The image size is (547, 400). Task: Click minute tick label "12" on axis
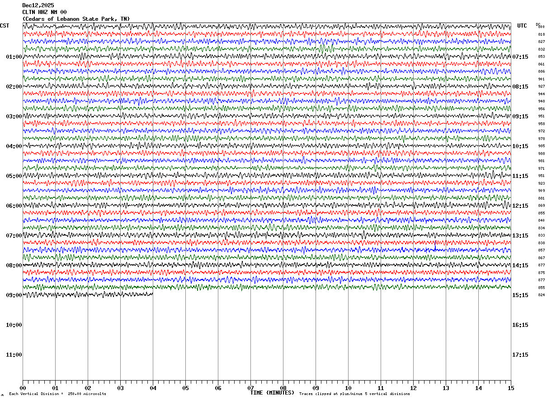coord(413,388)
